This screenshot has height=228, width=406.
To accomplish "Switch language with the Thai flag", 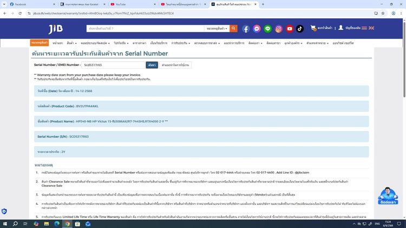I will [x=364, y=28].
